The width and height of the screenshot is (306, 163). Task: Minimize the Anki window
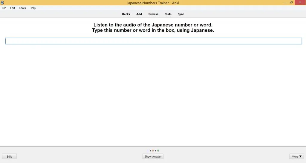coord(285,2)
